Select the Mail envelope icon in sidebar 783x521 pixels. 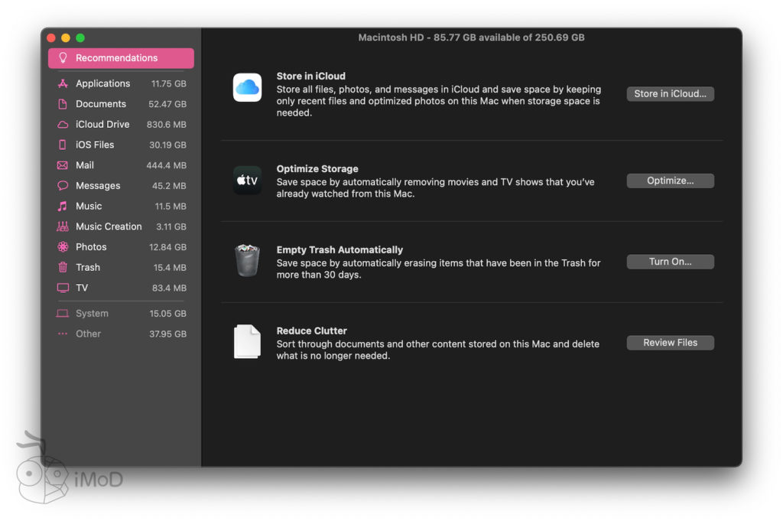63,165
